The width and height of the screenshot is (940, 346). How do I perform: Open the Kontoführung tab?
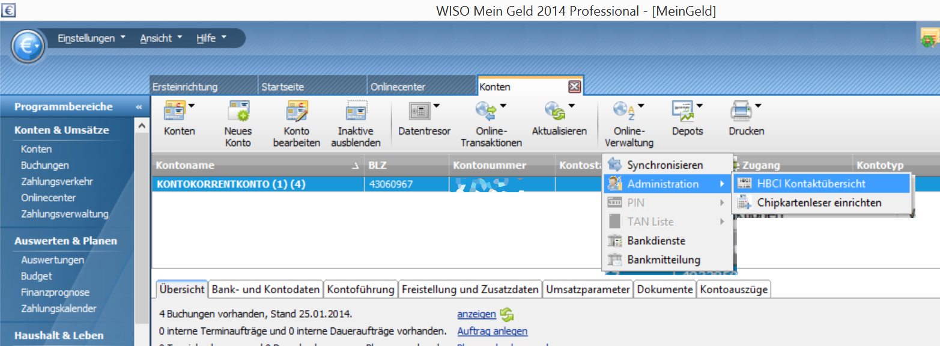pyautogui.click(x=361, y=290)
